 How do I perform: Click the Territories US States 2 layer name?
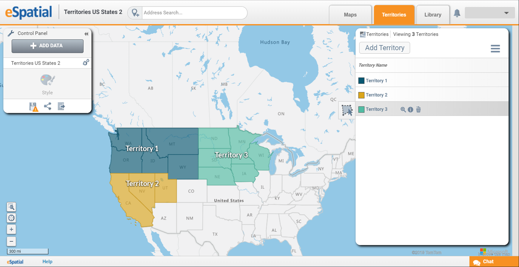(x=36, y=63)
